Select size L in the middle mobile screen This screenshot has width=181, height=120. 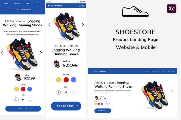tap(73, 92)
